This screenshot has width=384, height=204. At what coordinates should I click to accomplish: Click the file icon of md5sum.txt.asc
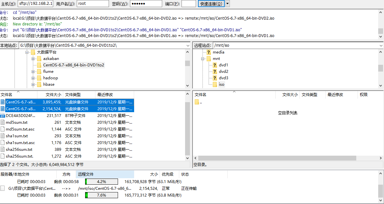[3, 129]
